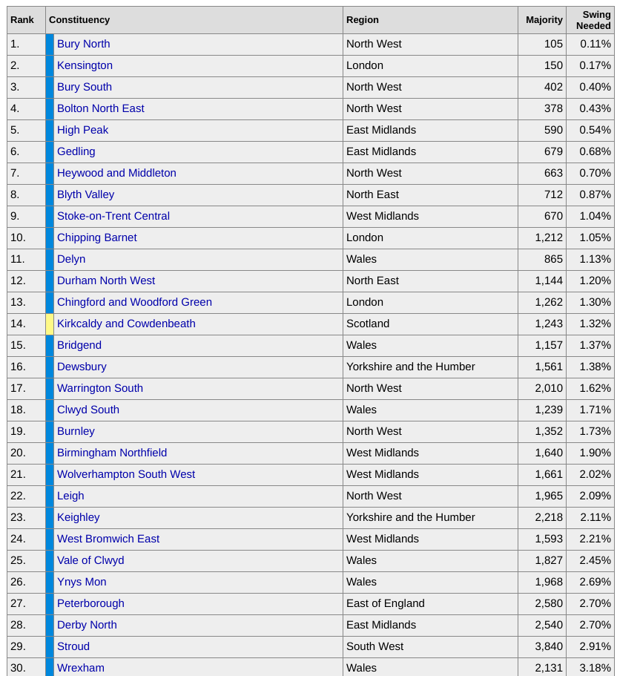617x676 pixels.
Task: Click the yellow party swatch for Kirkcaldy
Action: (x=50, y=324)
